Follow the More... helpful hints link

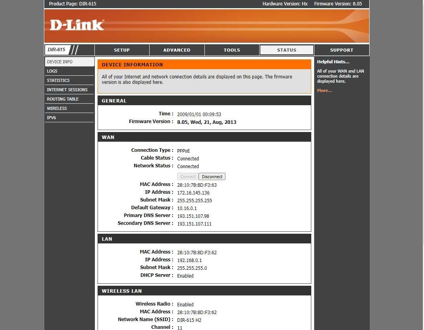(x=325, y=90)
